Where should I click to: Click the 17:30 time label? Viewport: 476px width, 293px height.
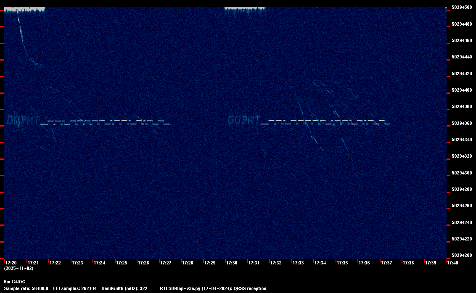[232, 263]
